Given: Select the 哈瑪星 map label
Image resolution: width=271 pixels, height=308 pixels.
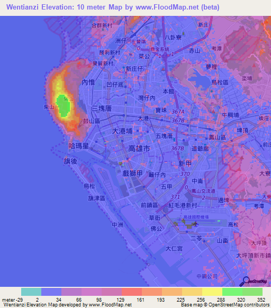Looking at the screenshot, I should point(79,146).
